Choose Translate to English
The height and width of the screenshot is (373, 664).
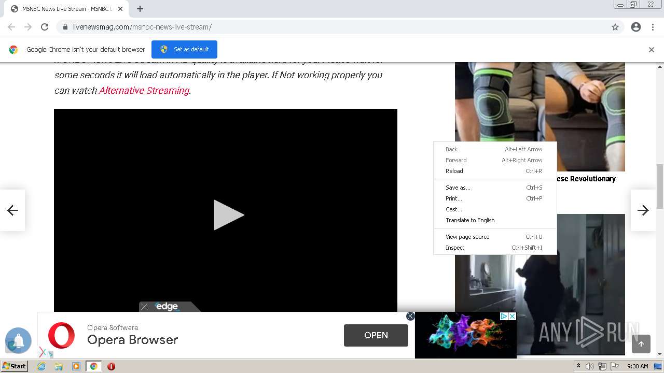(x=495, y=220)
